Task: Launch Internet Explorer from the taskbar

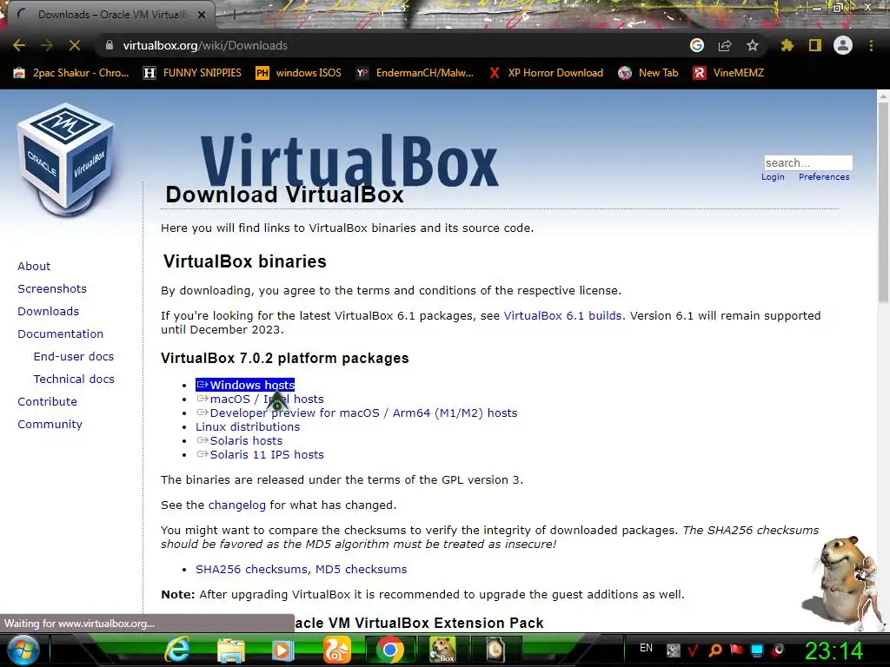Action: pyautogui.click(x=176, y=650)
